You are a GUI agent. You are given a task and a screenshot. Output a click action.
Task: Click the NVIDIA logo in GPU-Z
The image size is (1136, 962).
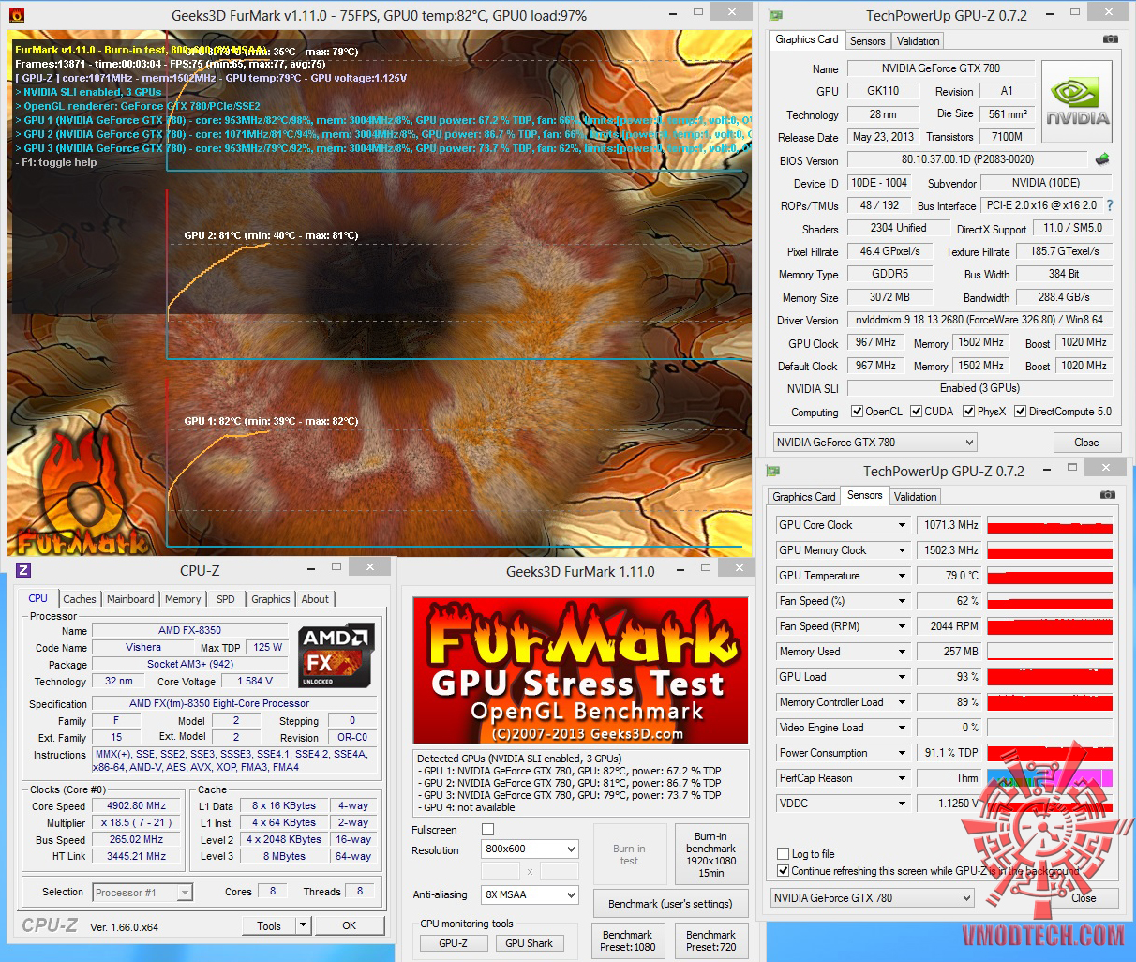pyautogui.click(x=1077, y=102)
